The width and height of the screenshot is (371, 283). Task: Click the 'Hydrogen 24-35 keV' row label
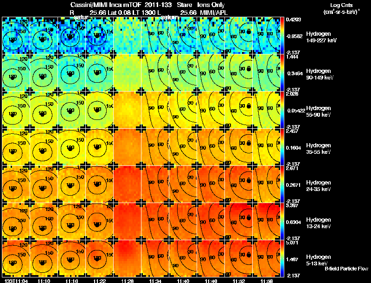[x=319, y=186]
